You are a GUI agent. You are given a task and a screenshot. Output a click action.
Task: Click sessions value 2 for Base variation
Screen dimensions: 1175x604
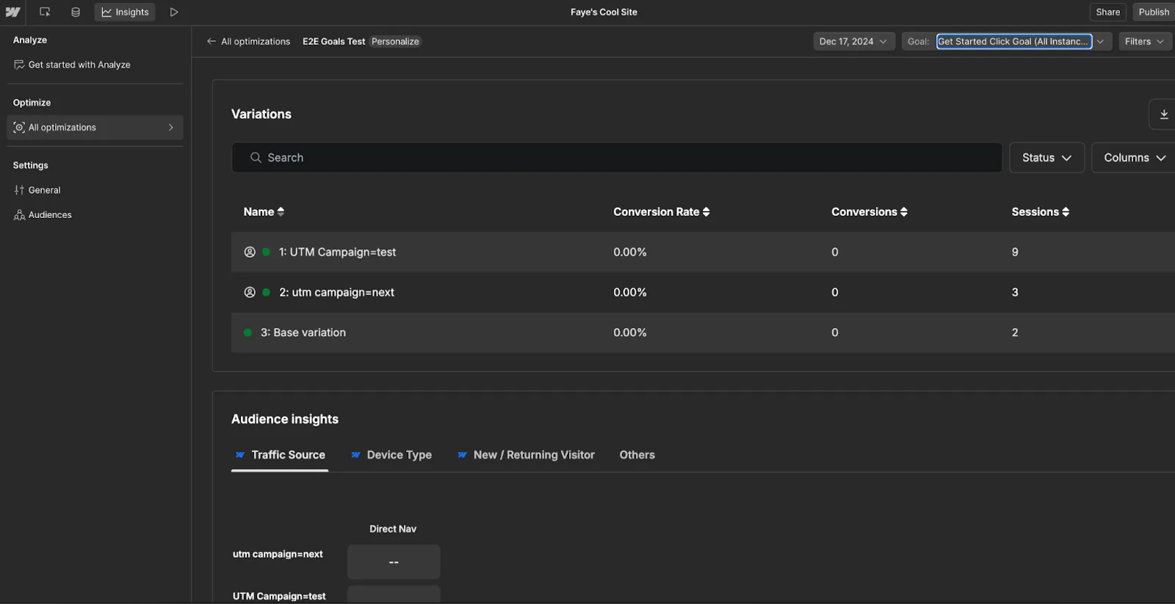(x=1015, y=332)
